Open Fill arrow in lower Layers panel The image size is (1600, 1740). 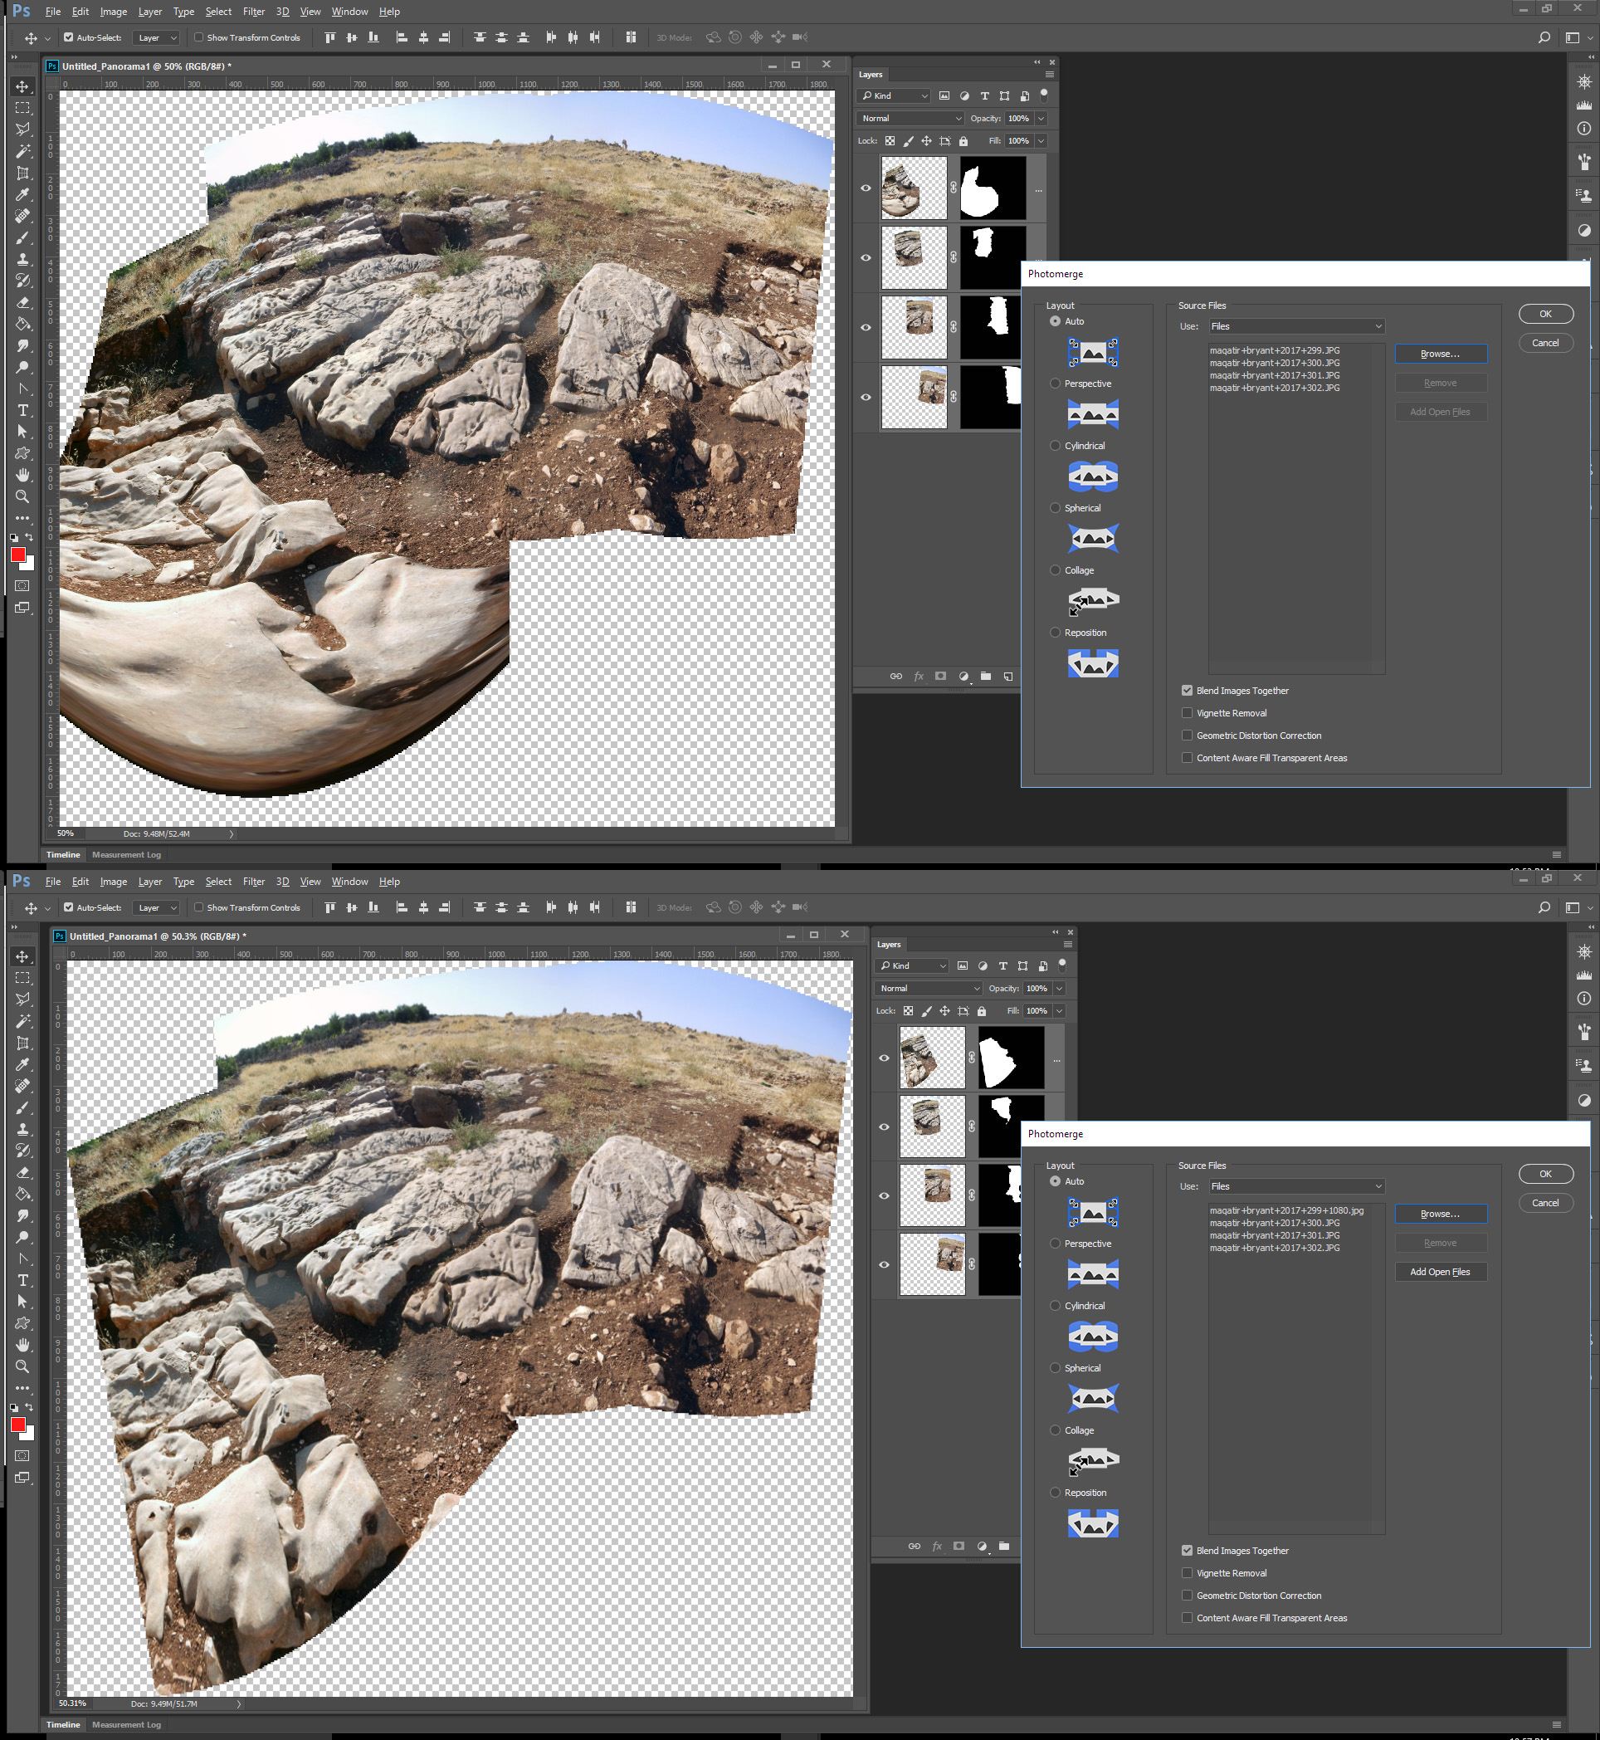[x=1059, y=1011]
